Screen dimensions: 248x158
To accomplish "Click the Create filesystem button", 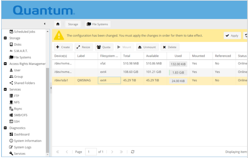I will (63, 47).
